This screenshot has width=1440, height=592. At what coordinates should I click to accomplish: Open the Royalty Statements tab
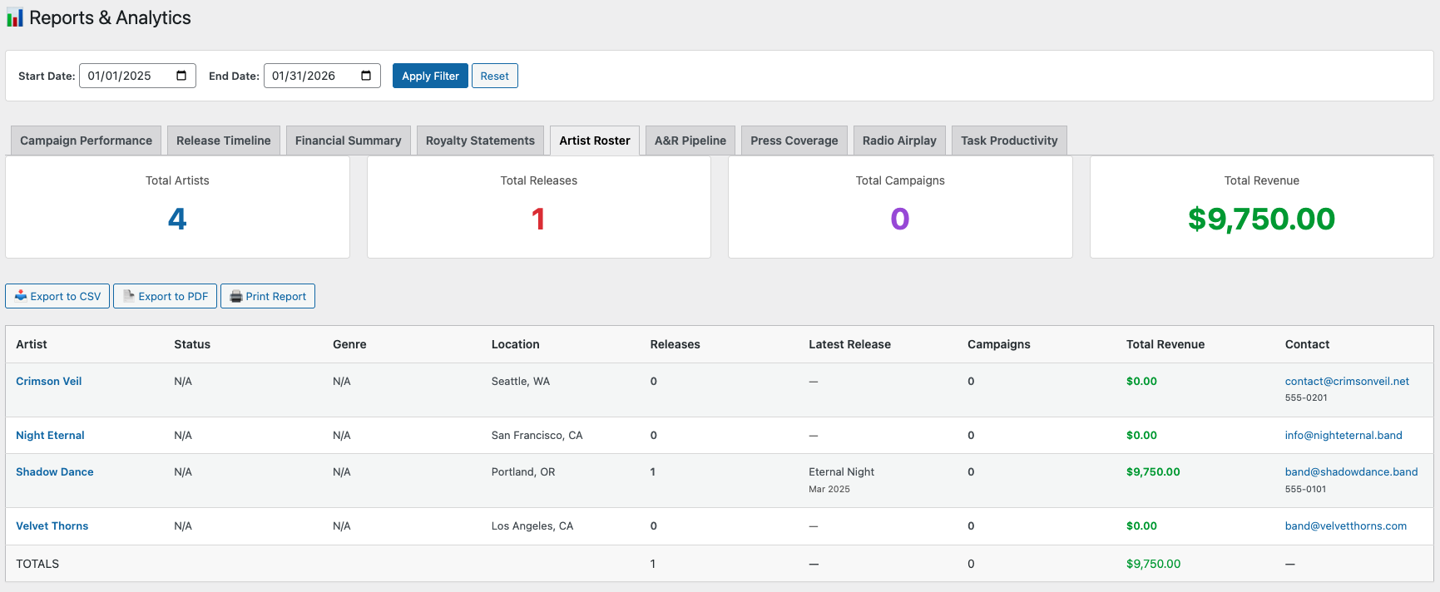pyautogui.click(x=480, y=141)
